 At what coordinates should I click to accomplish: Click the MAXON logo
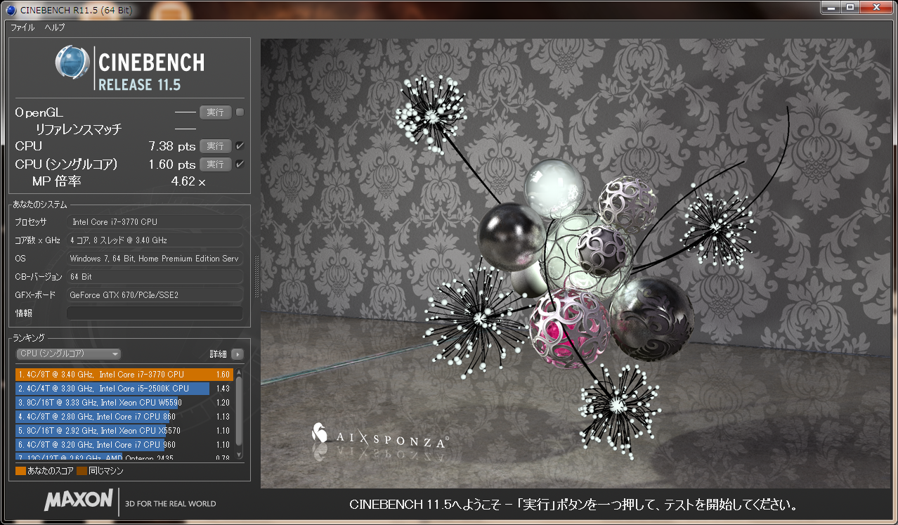(x=78, y=500)
